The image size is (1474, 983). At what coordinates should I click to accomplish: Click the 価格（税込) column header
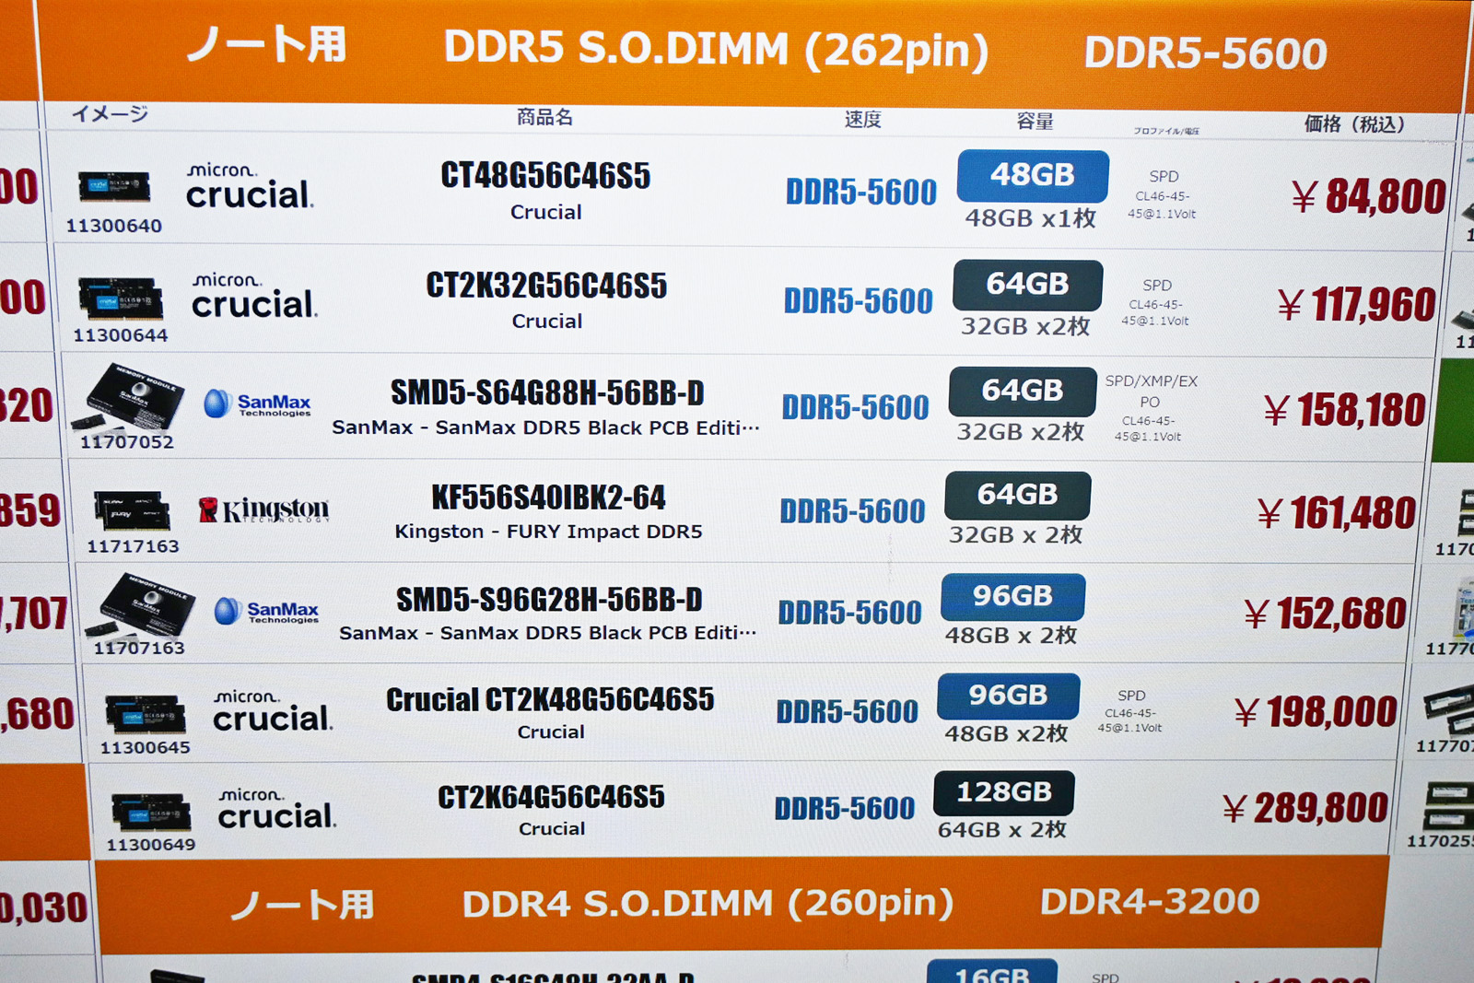click(1354, 123)
